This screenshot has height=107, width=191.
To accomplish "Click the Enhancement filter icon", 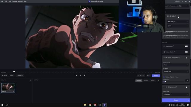I will coord(167,87).
